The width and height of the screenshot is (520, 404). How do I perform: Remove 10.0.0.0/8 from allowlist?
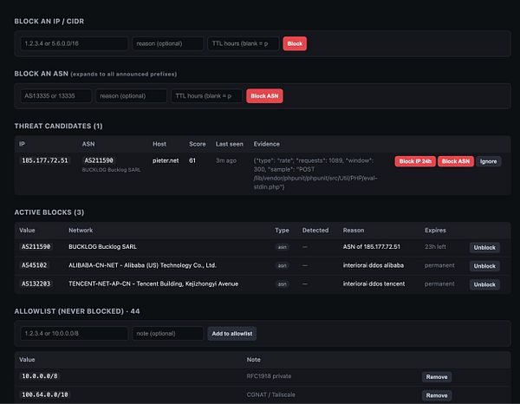click(x=437, y=377)
